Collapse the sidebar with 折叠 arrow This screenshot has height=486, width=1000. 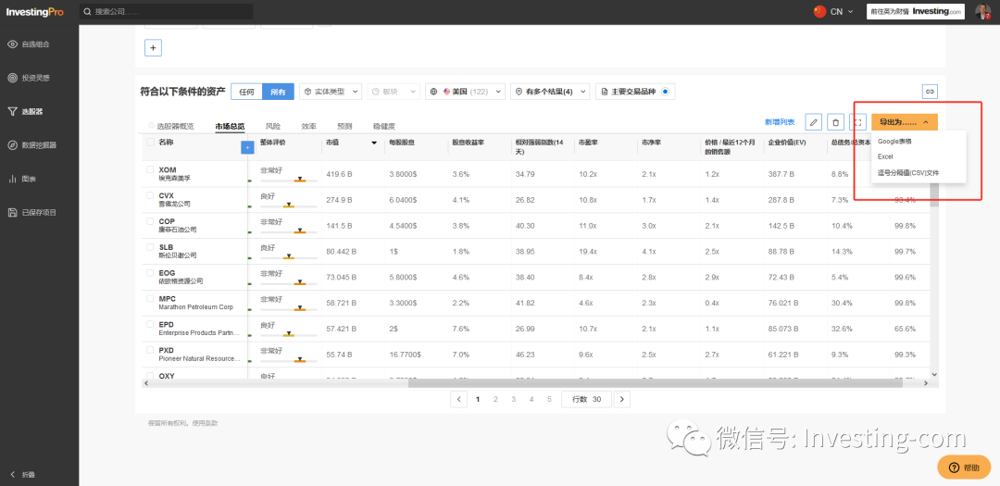[12, 474]
